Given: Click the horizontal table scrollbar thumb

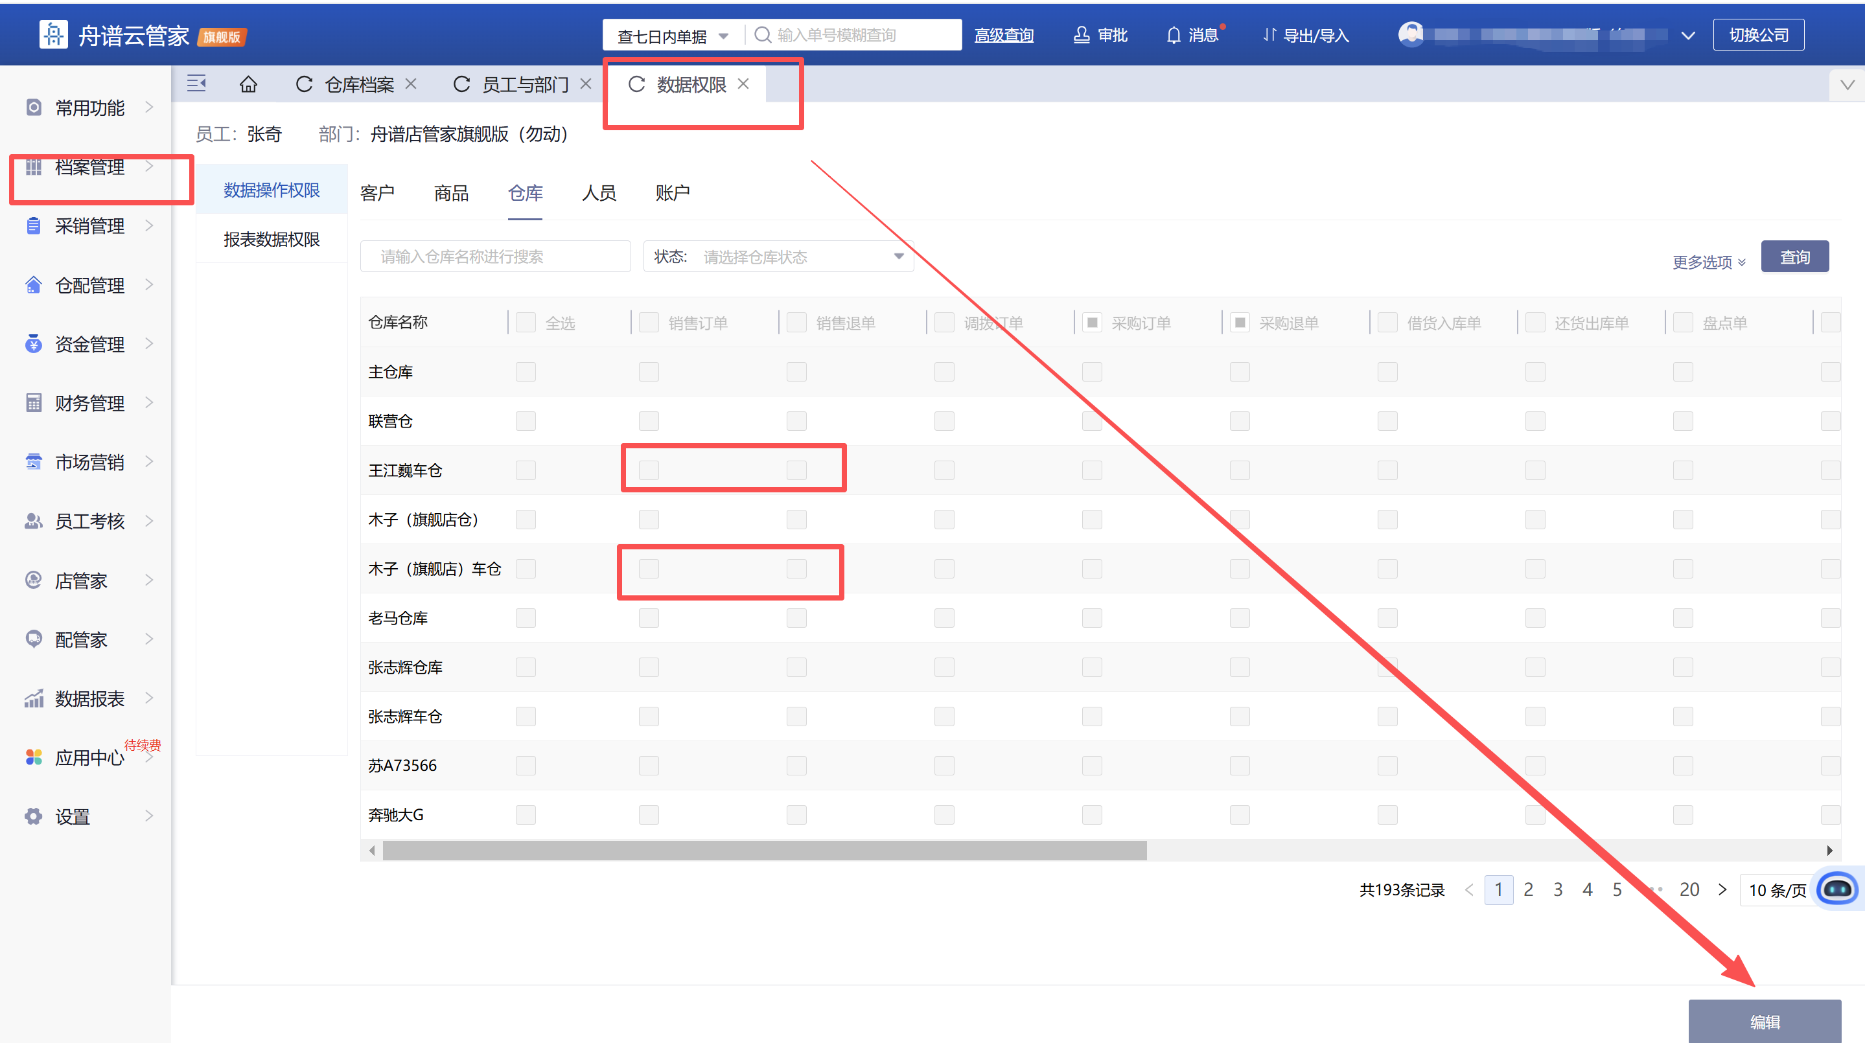Looking at the screenshot, I should (x=765, y=851).
